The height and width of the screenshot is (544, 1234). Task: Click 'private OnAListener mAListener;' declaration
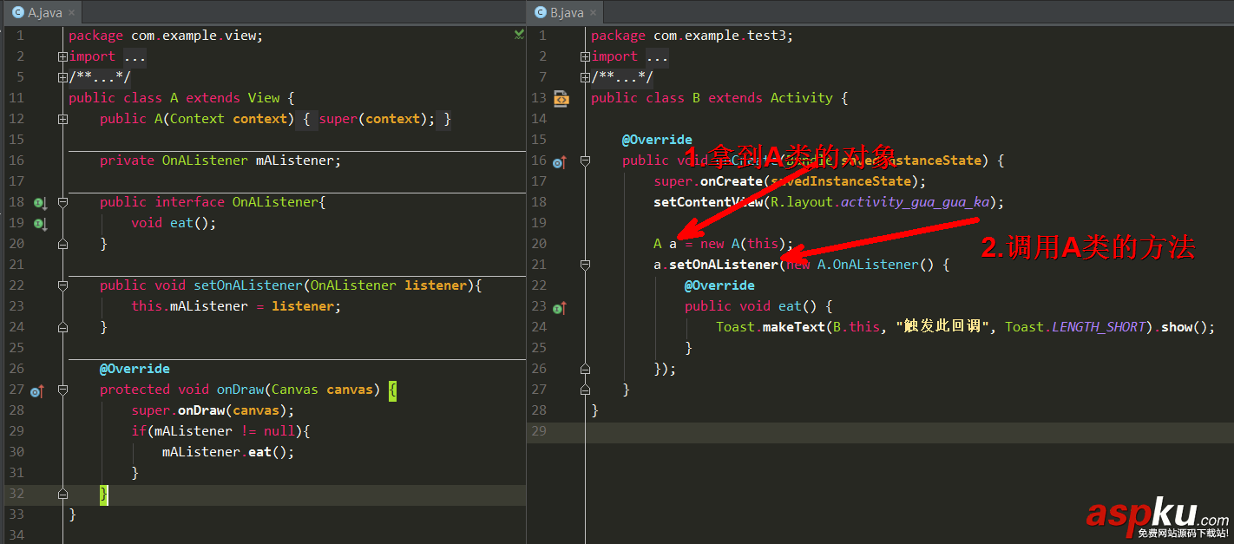pyautogui.click(x=220, y=161)
